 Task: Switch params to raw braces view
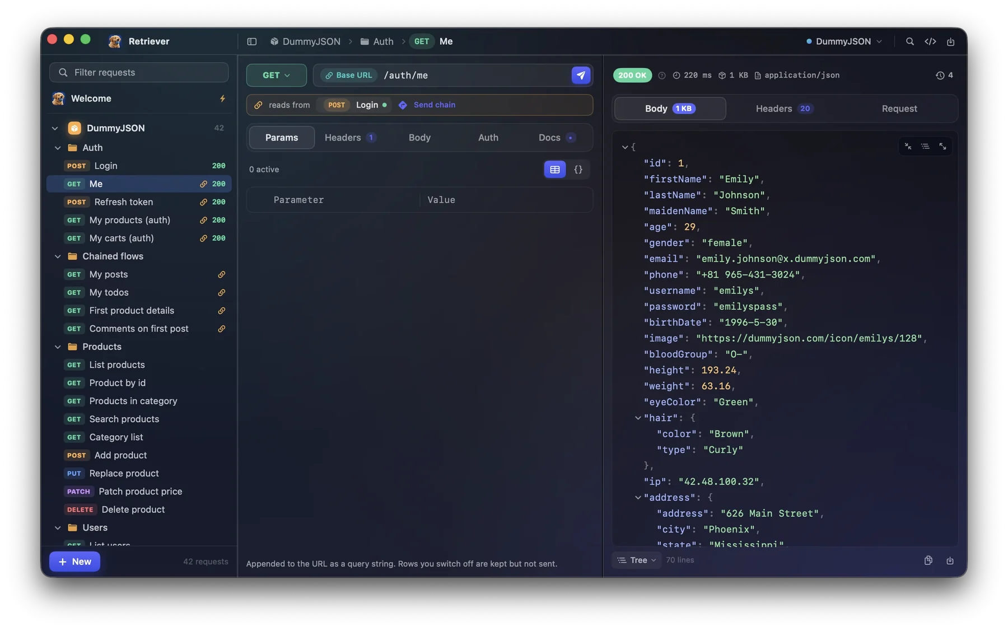[x=578, y=169]
